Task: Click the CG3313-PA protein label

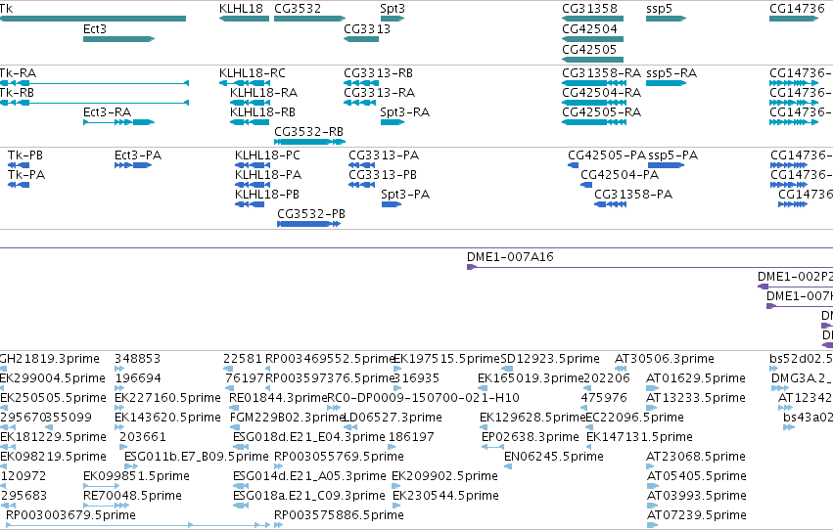Action: click(x=384, y=155)
